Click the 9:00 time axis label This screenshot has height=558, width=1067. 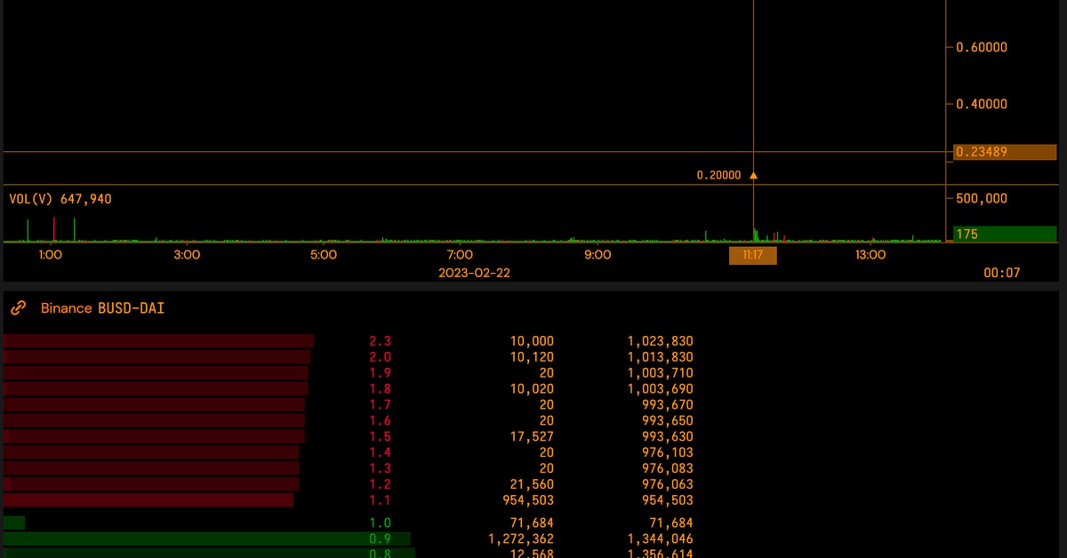tap(598, 255)
